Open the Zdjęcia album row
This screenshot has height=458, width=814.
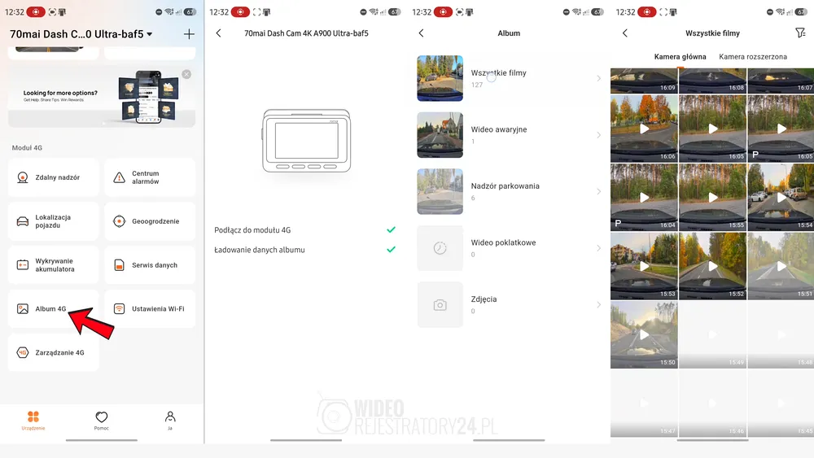[x=509, y=304]
